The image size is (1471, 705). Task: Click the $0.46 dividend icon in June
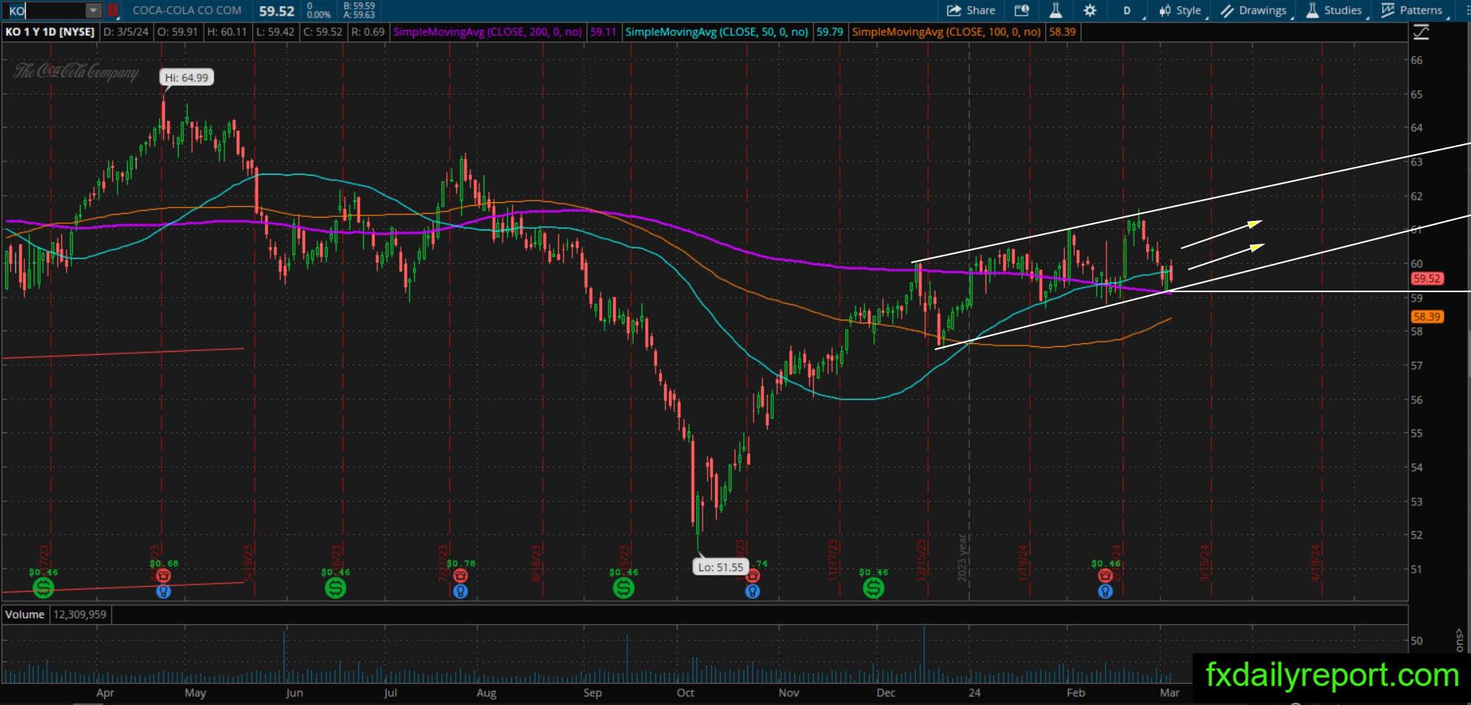tap(335, 587)
